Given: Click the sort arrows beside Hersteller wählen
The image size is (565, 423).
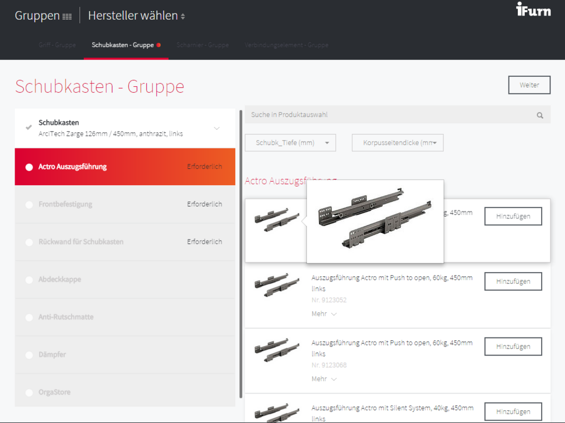Looking at the screenshot, I should click(x=183, y=16).
